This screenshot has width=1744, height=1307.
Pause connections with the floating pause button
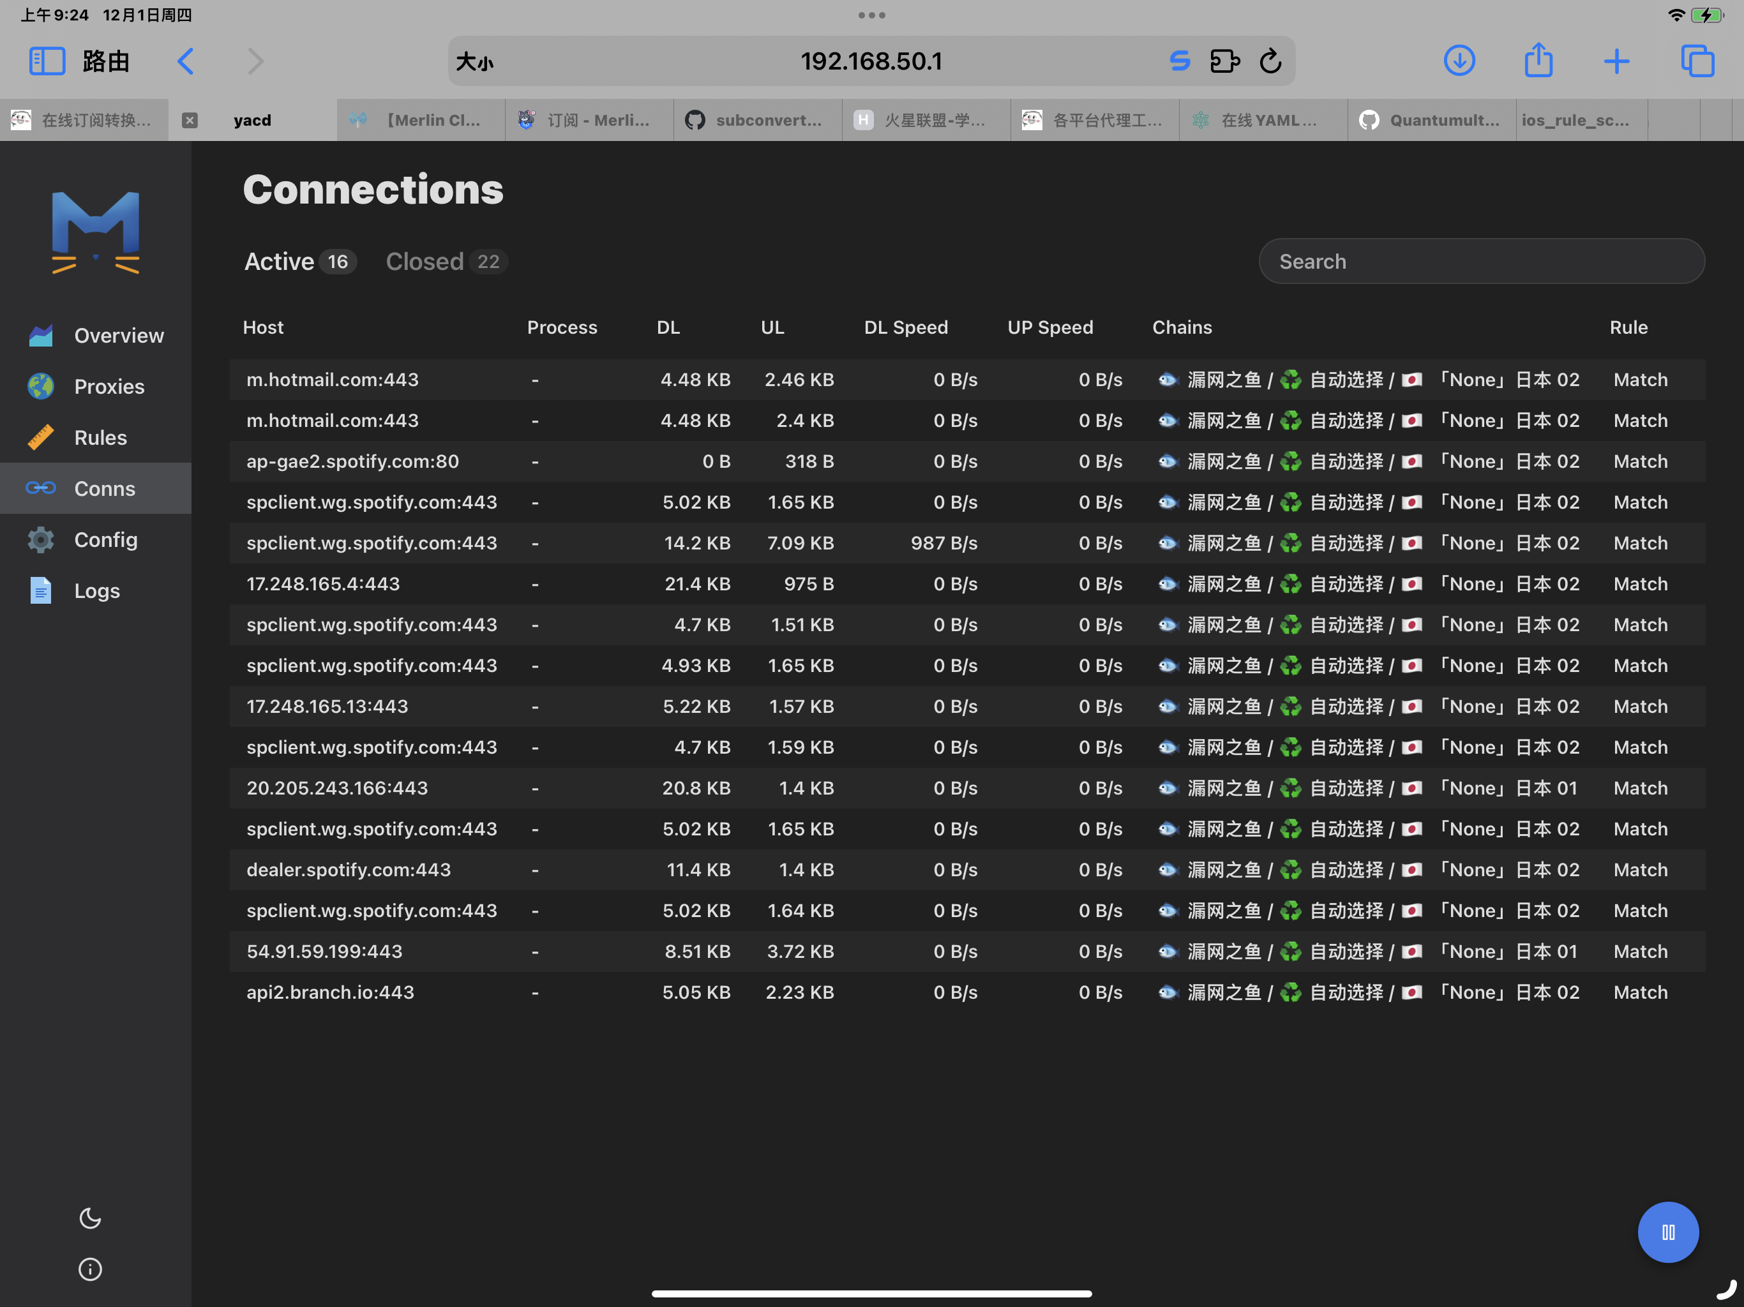coord(1668,1232)
